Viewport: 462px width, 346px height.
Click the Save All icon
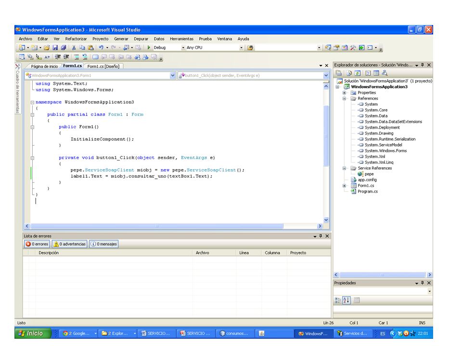[x=64, y=48]
